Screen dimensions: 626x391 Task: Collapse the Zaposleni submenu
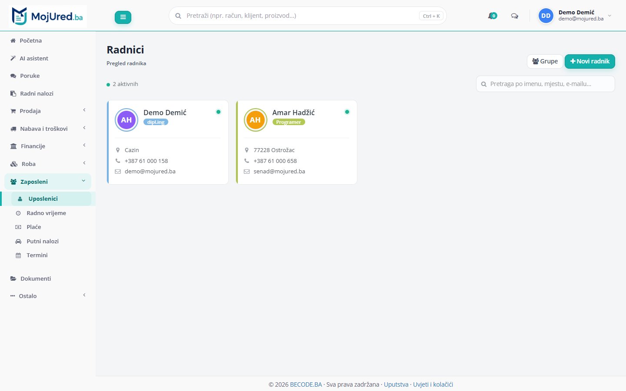coord(83,181)
